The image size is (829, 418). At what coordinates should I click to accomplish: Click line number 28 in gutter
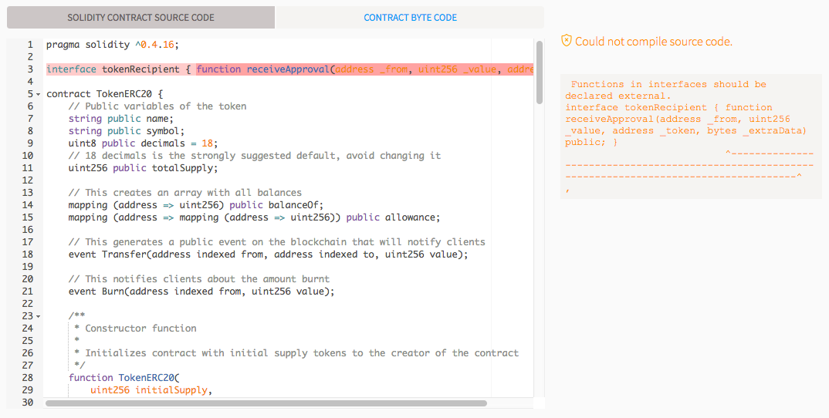click(x=28, y=378)
